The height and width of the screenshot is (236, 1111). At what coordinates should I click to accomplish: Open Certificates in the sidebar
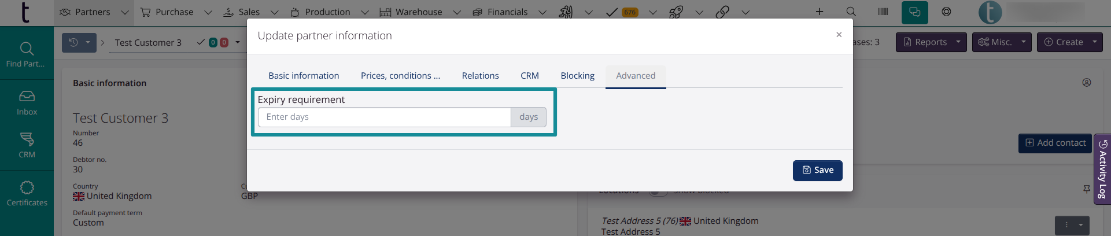[27, 193]
